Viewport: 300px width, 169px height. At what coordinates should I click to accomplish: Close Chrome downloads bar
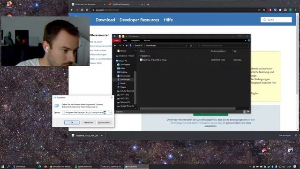(296, 136)
